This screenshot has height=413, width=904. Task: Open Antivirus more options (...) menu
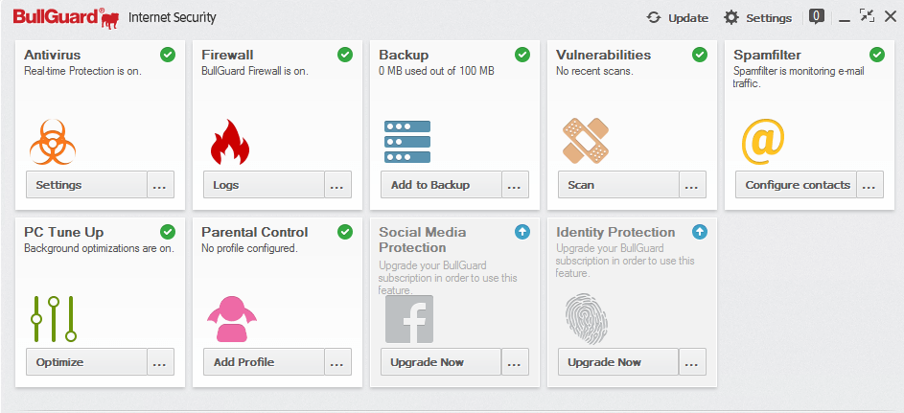pos(160,185)
